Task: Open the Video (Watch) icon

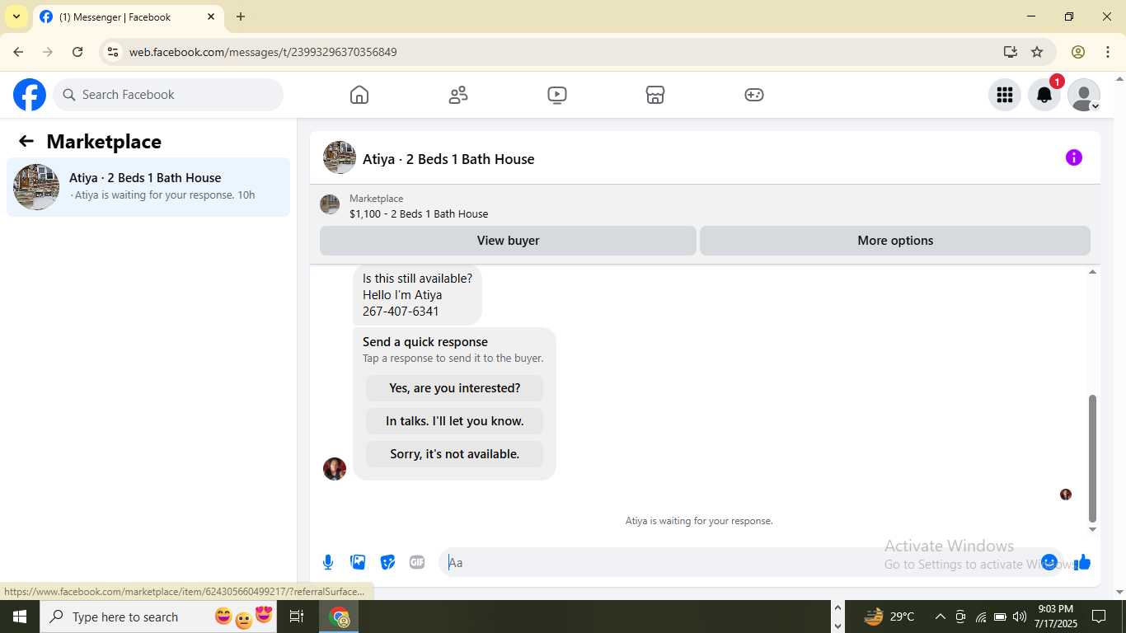Action: coord(557,95)
